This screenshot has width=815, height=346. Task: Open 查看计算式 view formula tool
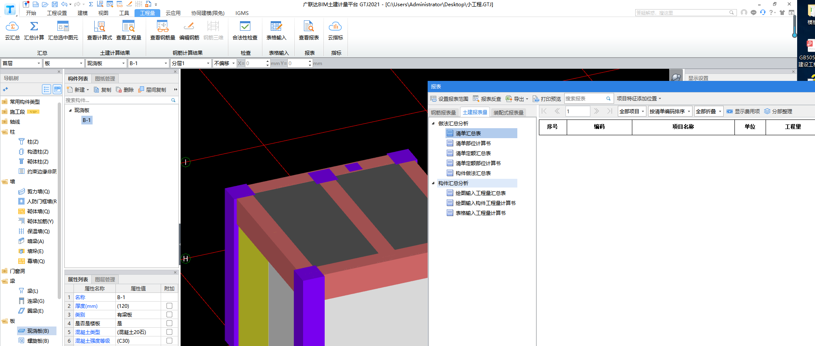pyautogui.click(x=100, y=31)
